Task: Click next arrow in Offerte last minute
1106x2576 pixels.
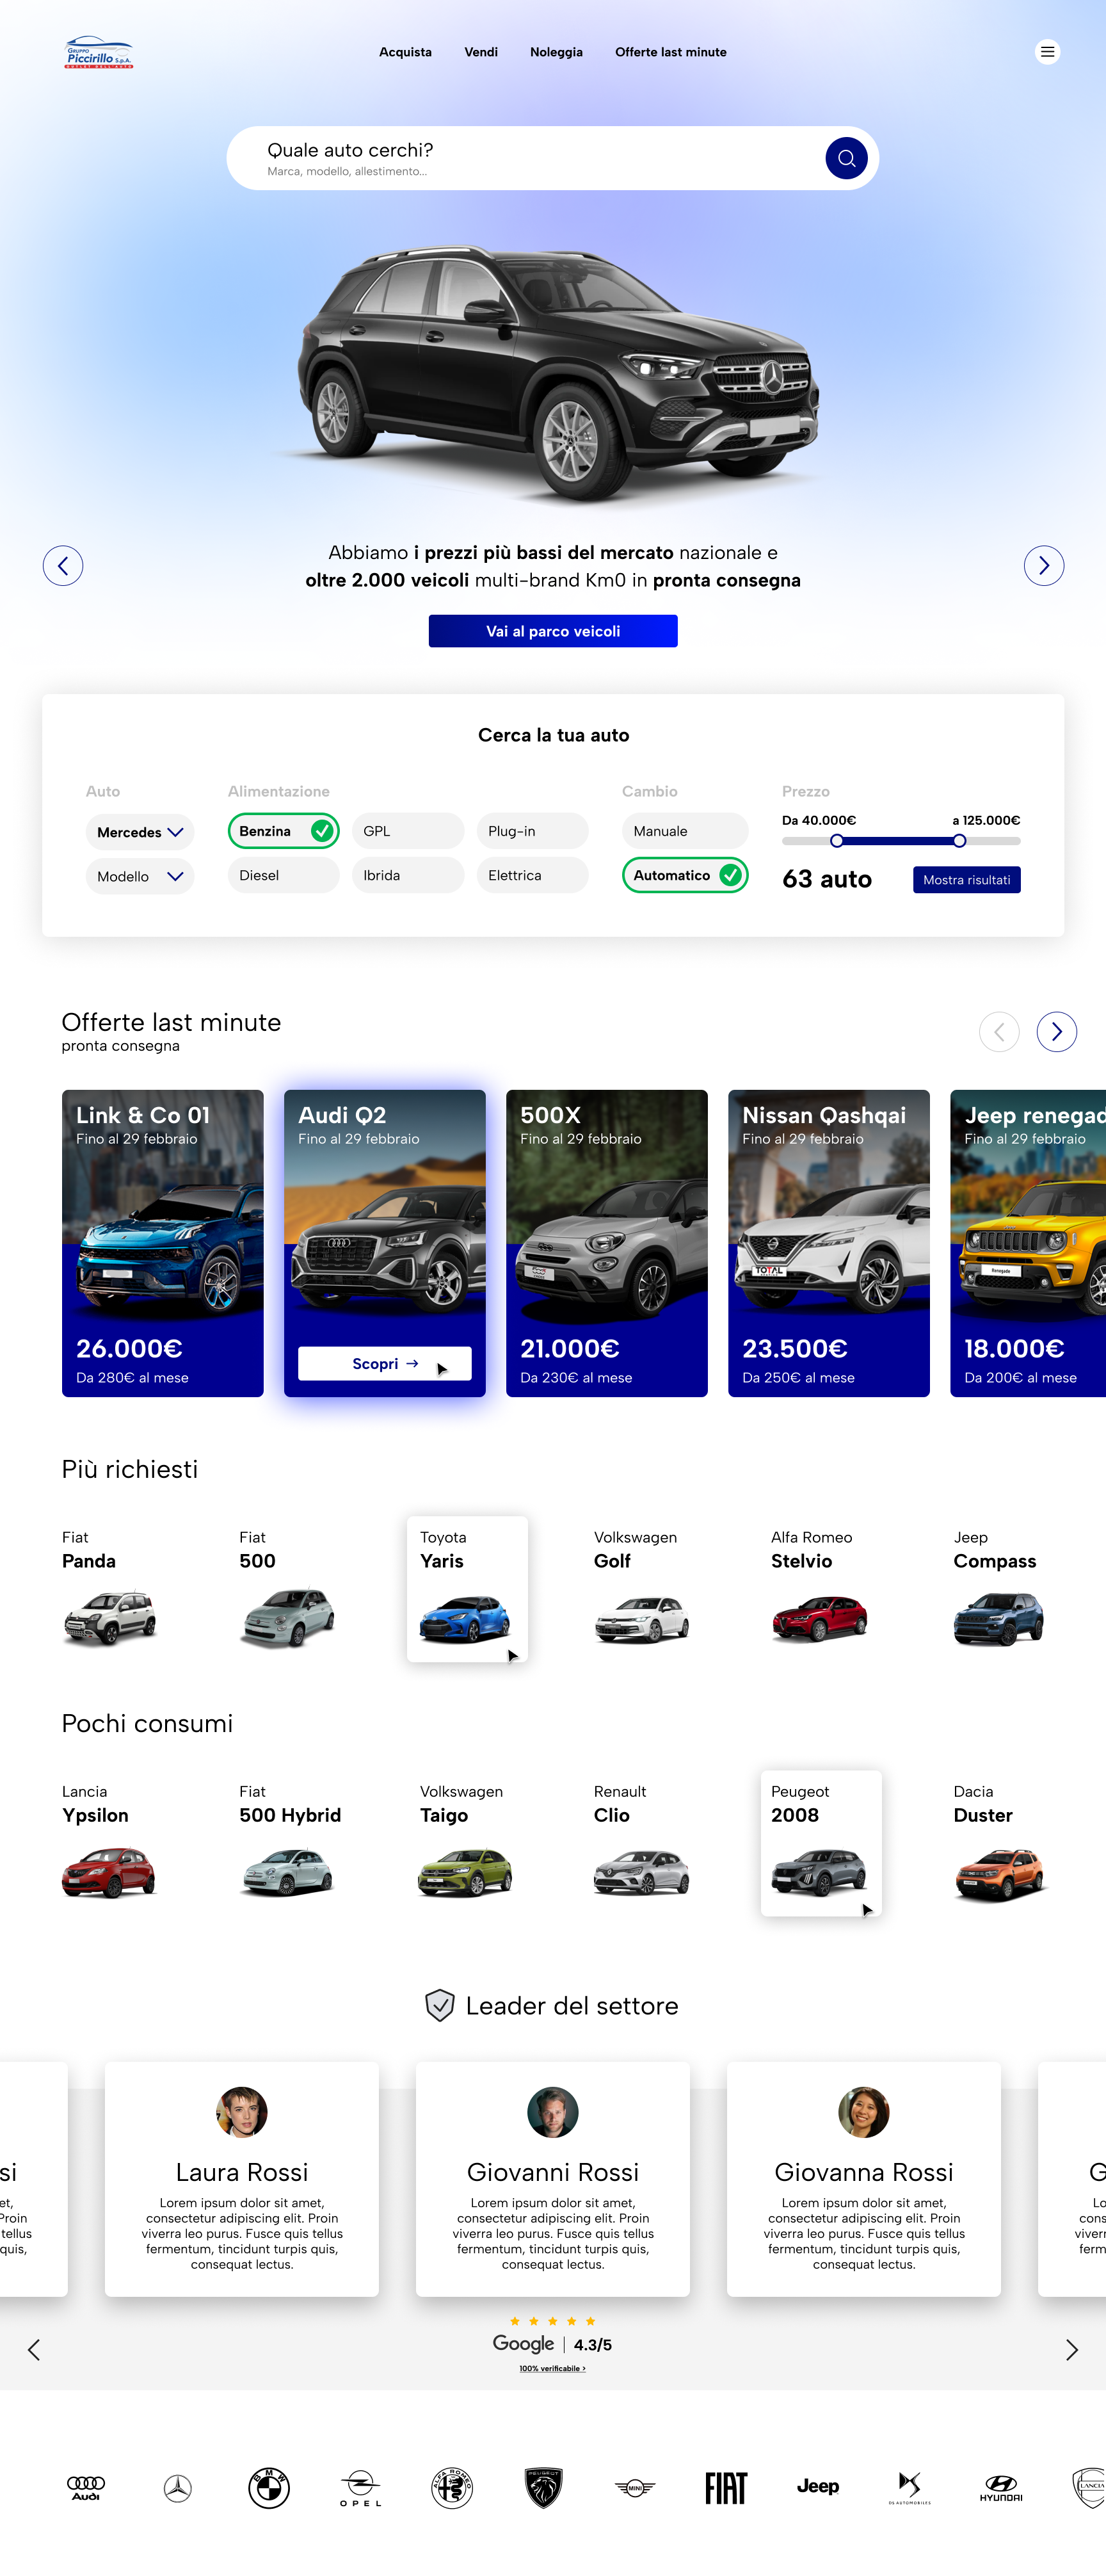Action: point(1056,1032)
